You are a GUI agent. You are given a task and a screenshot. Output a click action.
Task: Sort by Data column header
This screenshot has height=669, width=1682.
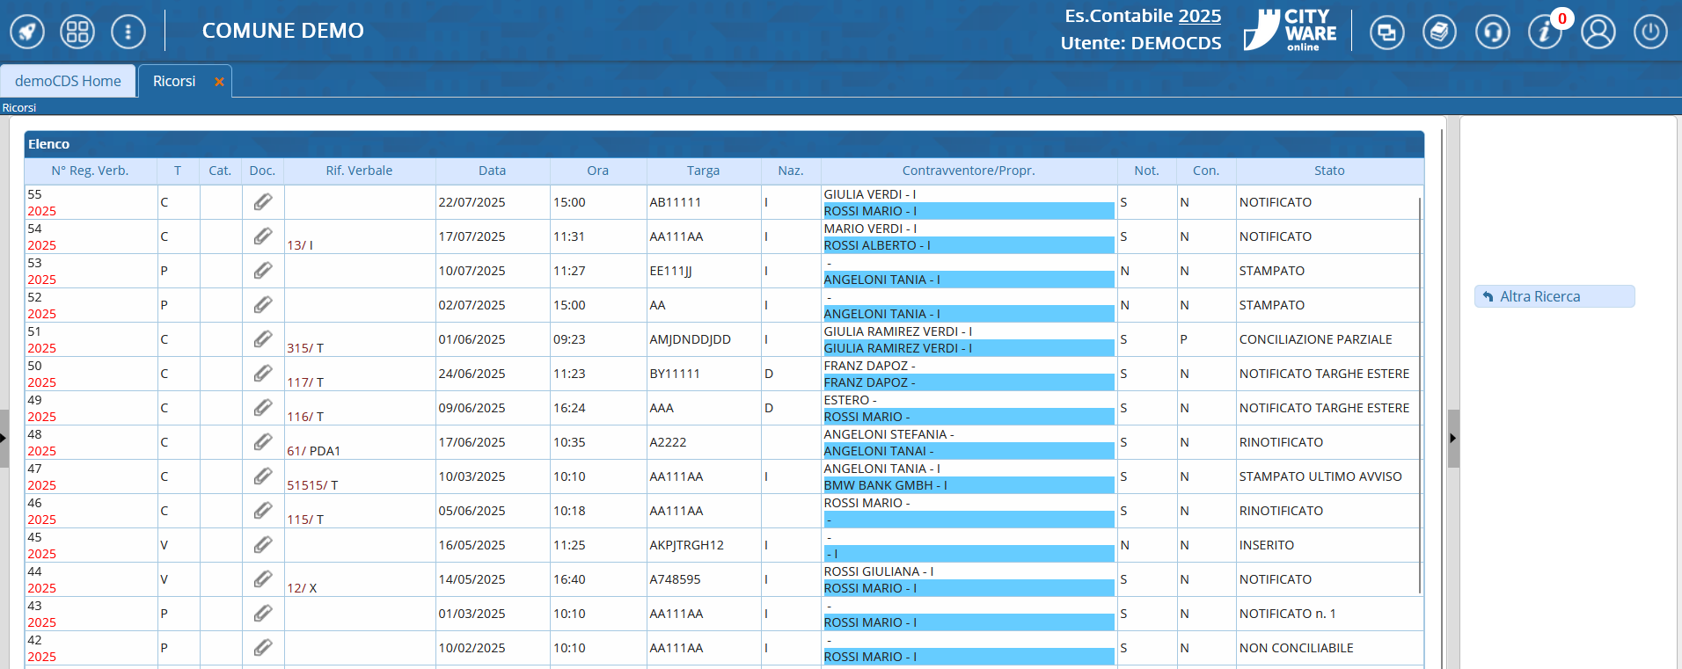point(493,171)
